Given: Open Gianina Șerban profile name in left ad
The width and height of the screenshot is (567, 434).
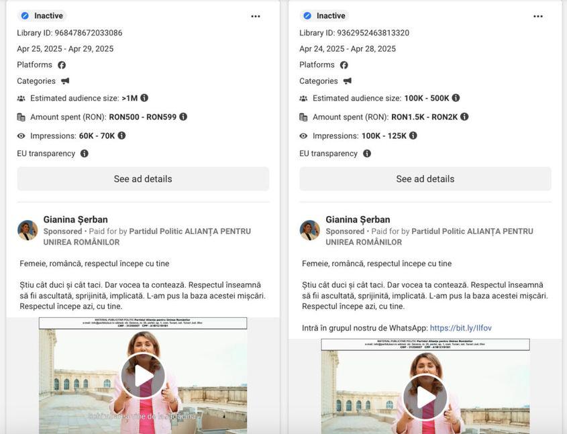Looking at the screenshot, I should click(75, 219).
